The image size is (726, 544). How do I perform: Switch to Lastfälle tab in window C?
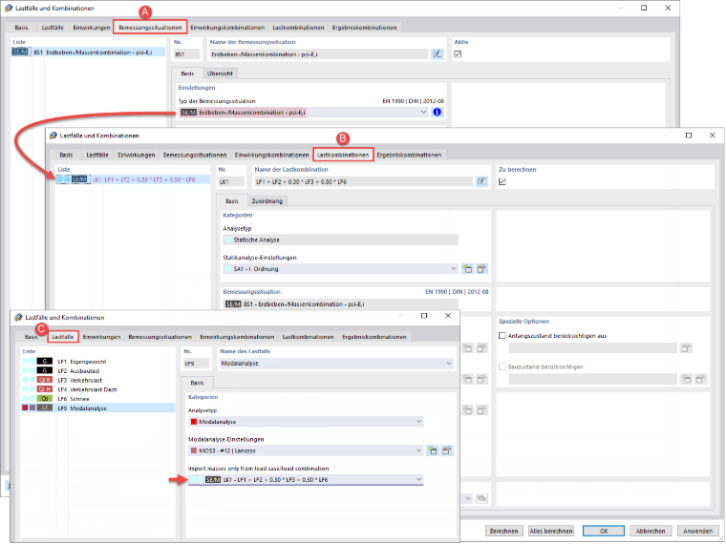tap(63, 337)
